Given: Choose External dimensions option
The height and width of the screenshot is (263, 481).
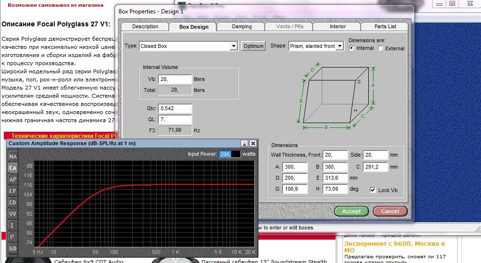Looking at the screenshot, I should coord(381,48).
